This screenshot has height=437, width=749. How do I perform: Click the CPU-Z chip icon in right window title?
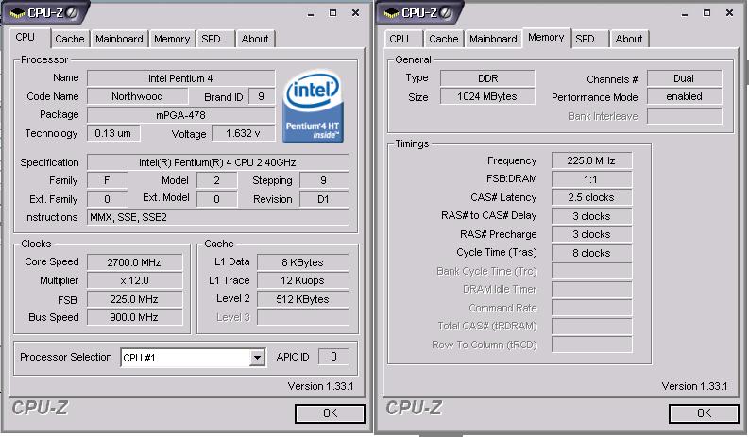(x=391, y=13)
